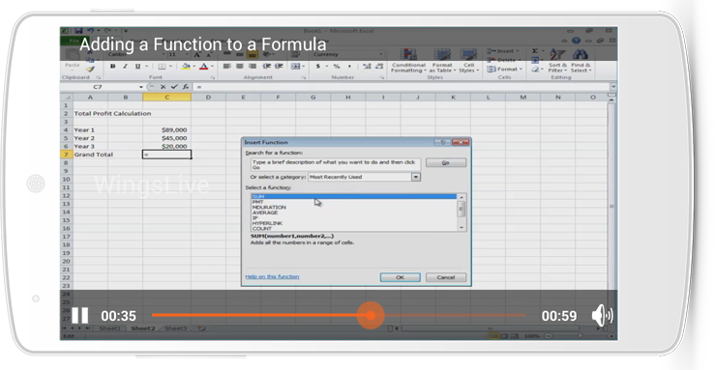Select AVERAGE in the function list
This screenshot has width=715, height=370.
tap(265, 213)
